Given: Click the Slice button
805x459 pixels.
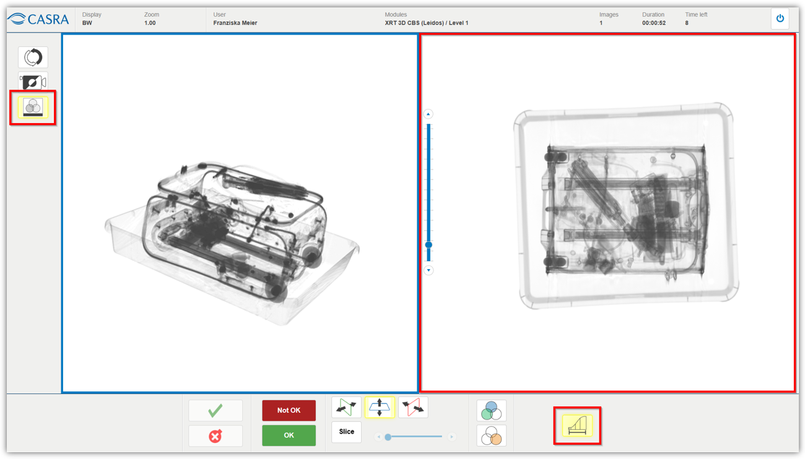Looking at the screenshot, I should click(346, 432).
